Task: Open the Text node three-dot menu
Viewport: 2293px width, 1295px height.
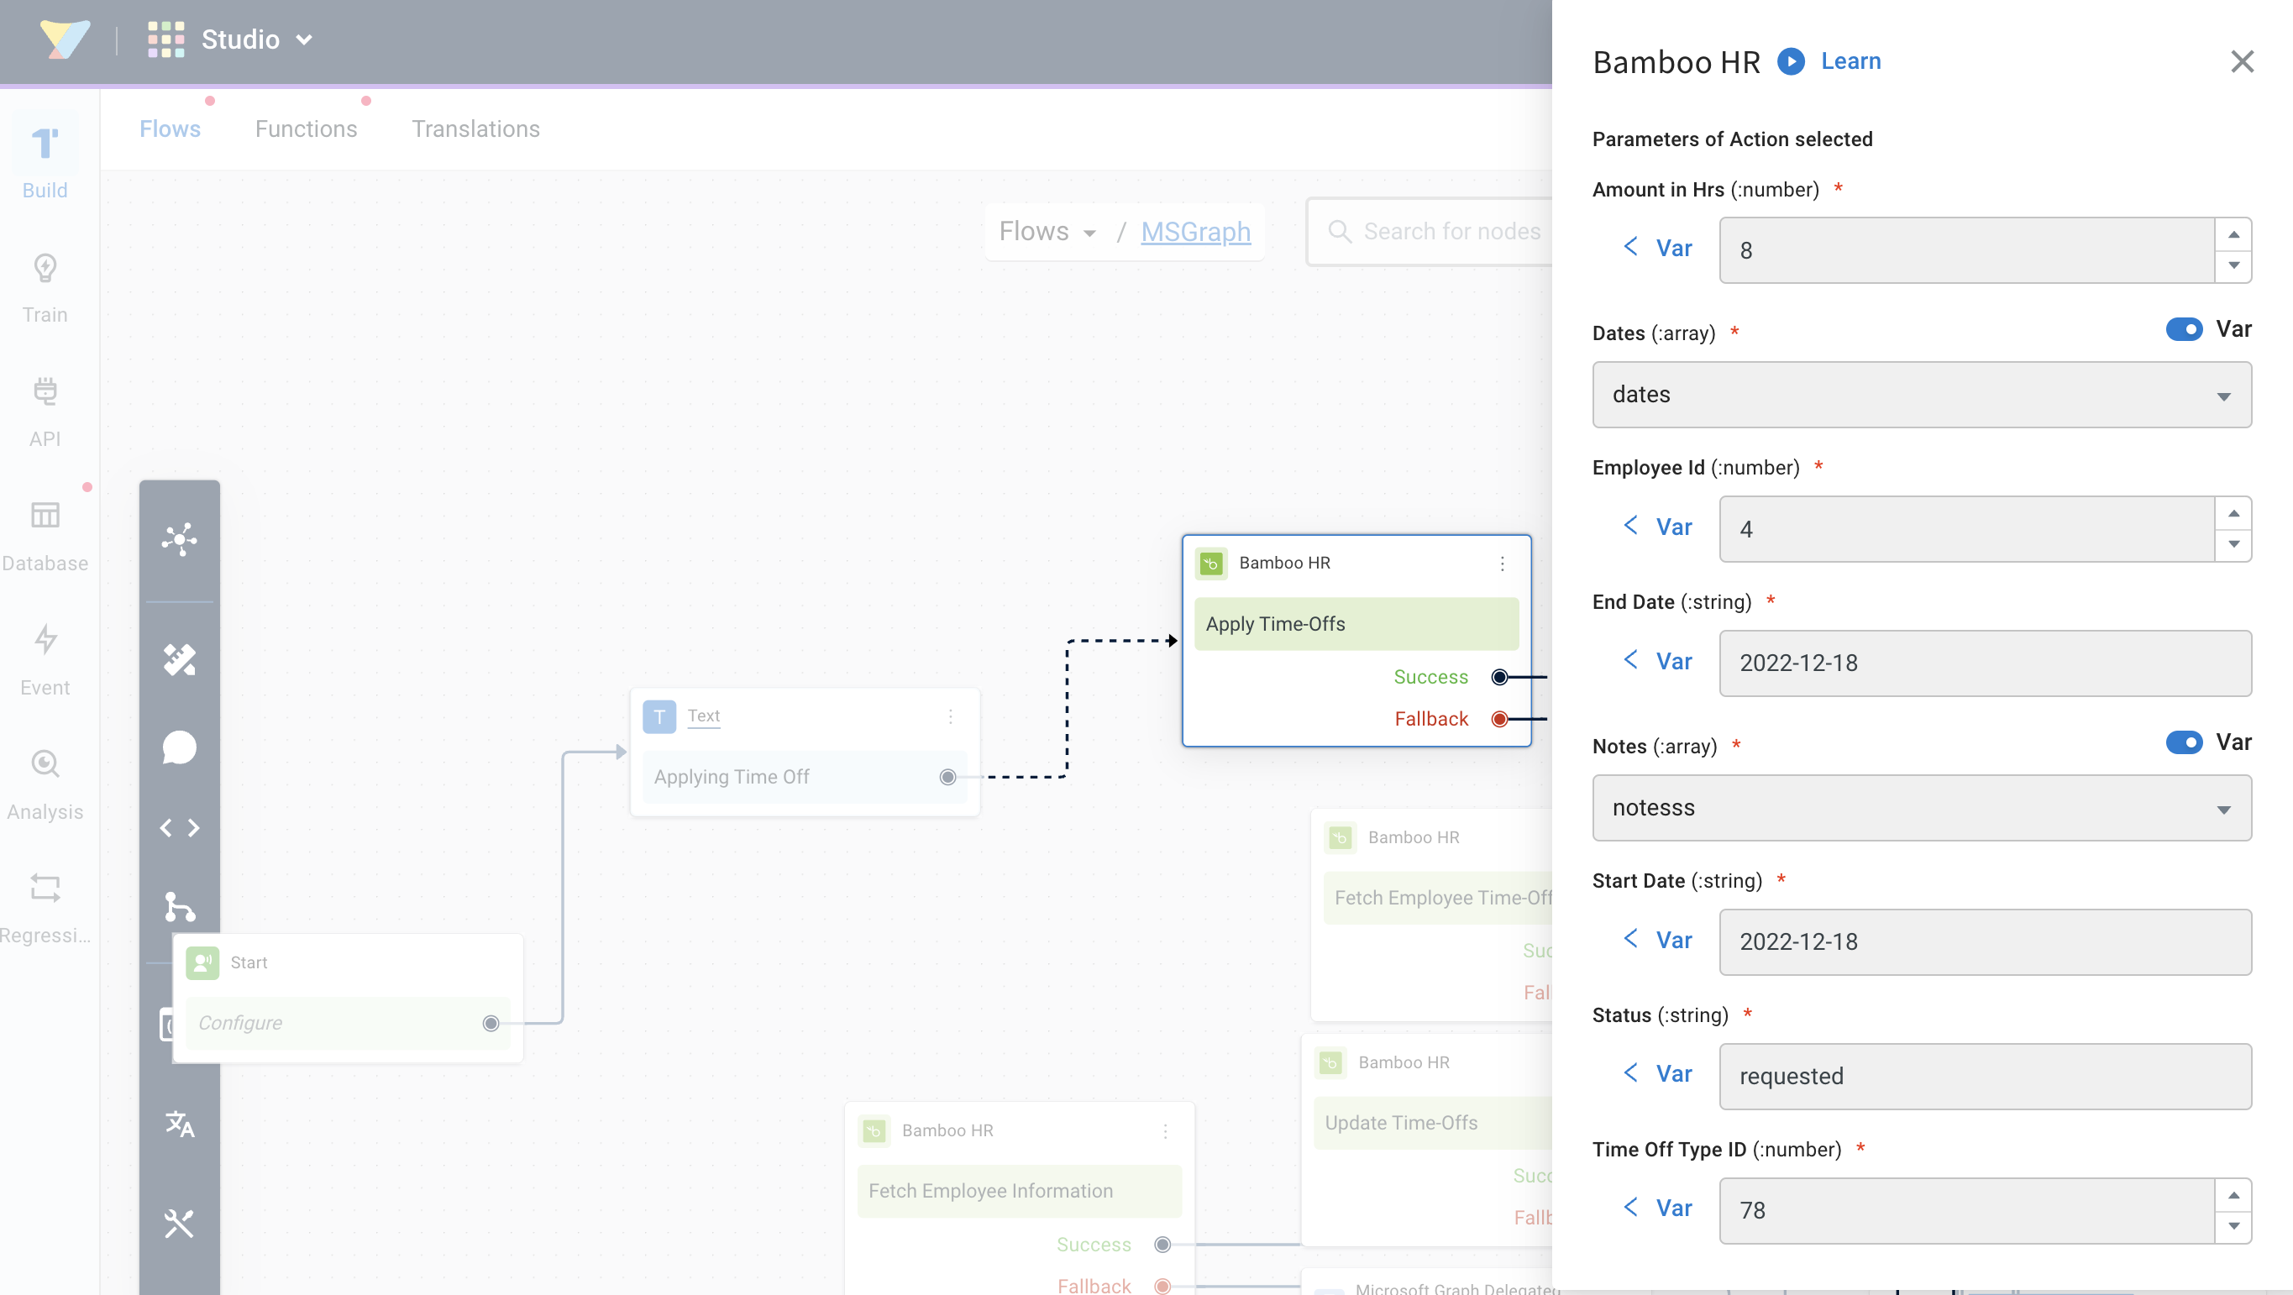Action: [x=951, y=716]
